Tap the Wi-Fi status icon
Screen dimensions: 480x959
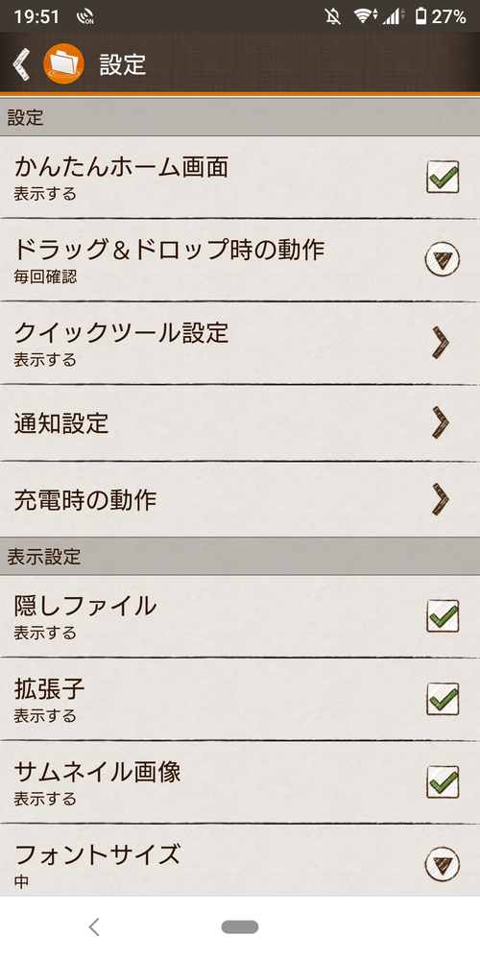point(365,16)
